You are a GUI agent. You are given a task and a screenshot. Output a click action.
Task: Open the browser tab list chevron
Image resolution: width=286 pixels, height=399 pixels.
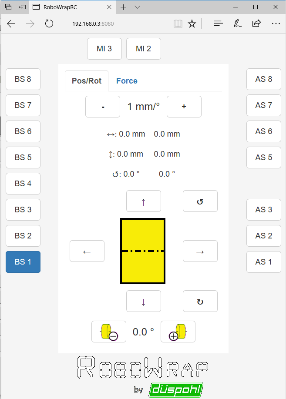tap(138, 7)
